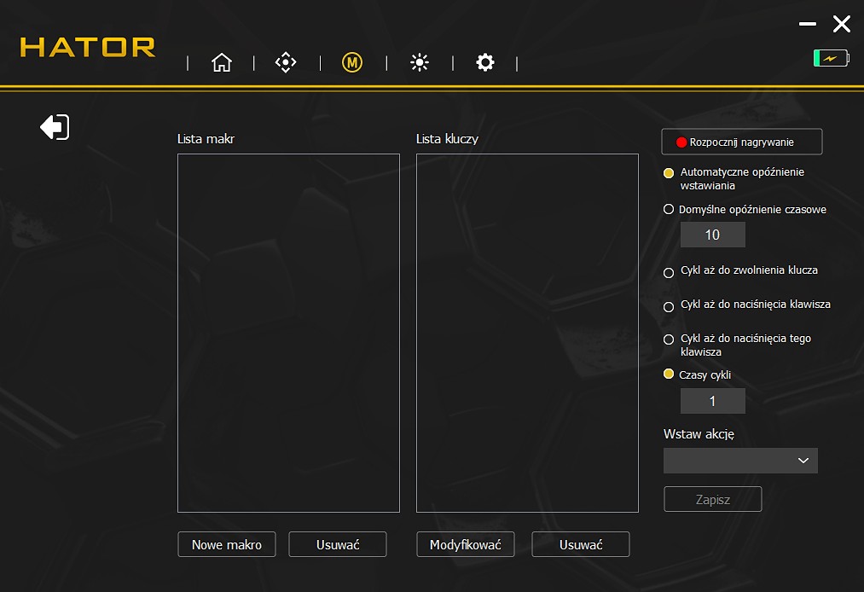The width and height of the screenshot is (864, 592).
Task: Select the Czasy cykli option
Action: 668,374
